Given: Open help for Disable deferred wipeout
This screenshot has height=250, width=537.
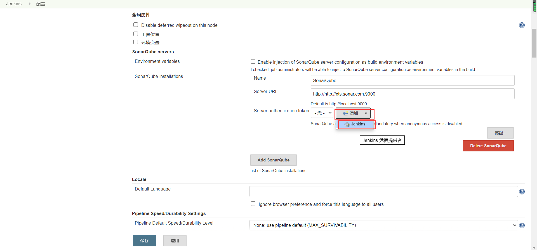Looking at the screenshot, I should click(522, 25).
